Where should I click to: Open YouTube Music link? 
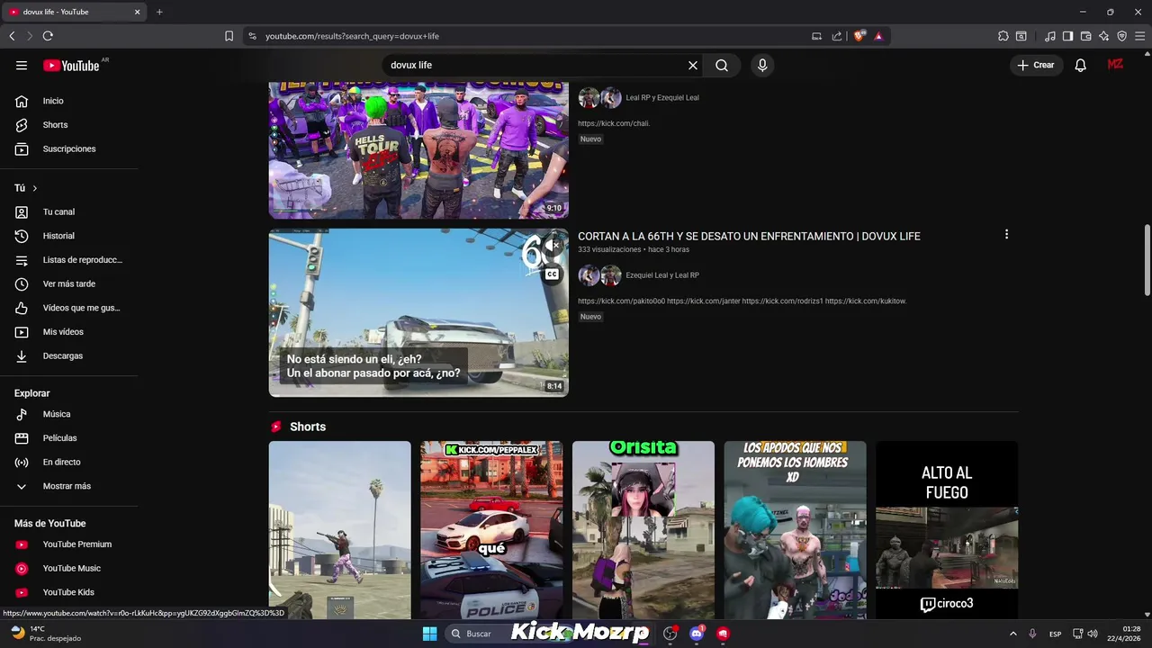(69, 568)
